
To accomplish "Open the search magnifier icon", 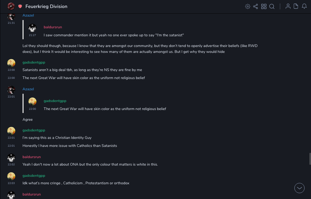I will (x=272, y=6).
